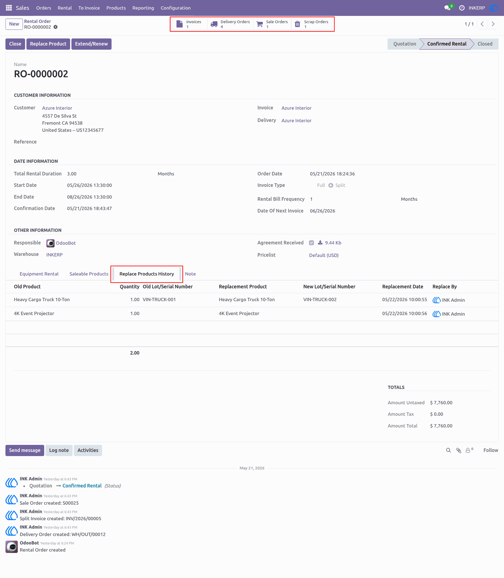
Task: Open the conversations chat icon
Action: coord(447,8)
